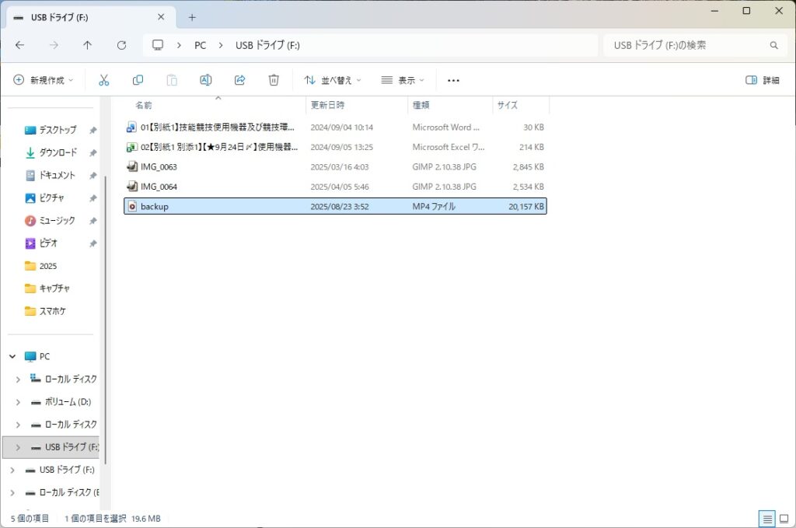This screenshot has width=796, height=528.
Task: Click the Share icon in toolbar
Action: tap(240, 80)
